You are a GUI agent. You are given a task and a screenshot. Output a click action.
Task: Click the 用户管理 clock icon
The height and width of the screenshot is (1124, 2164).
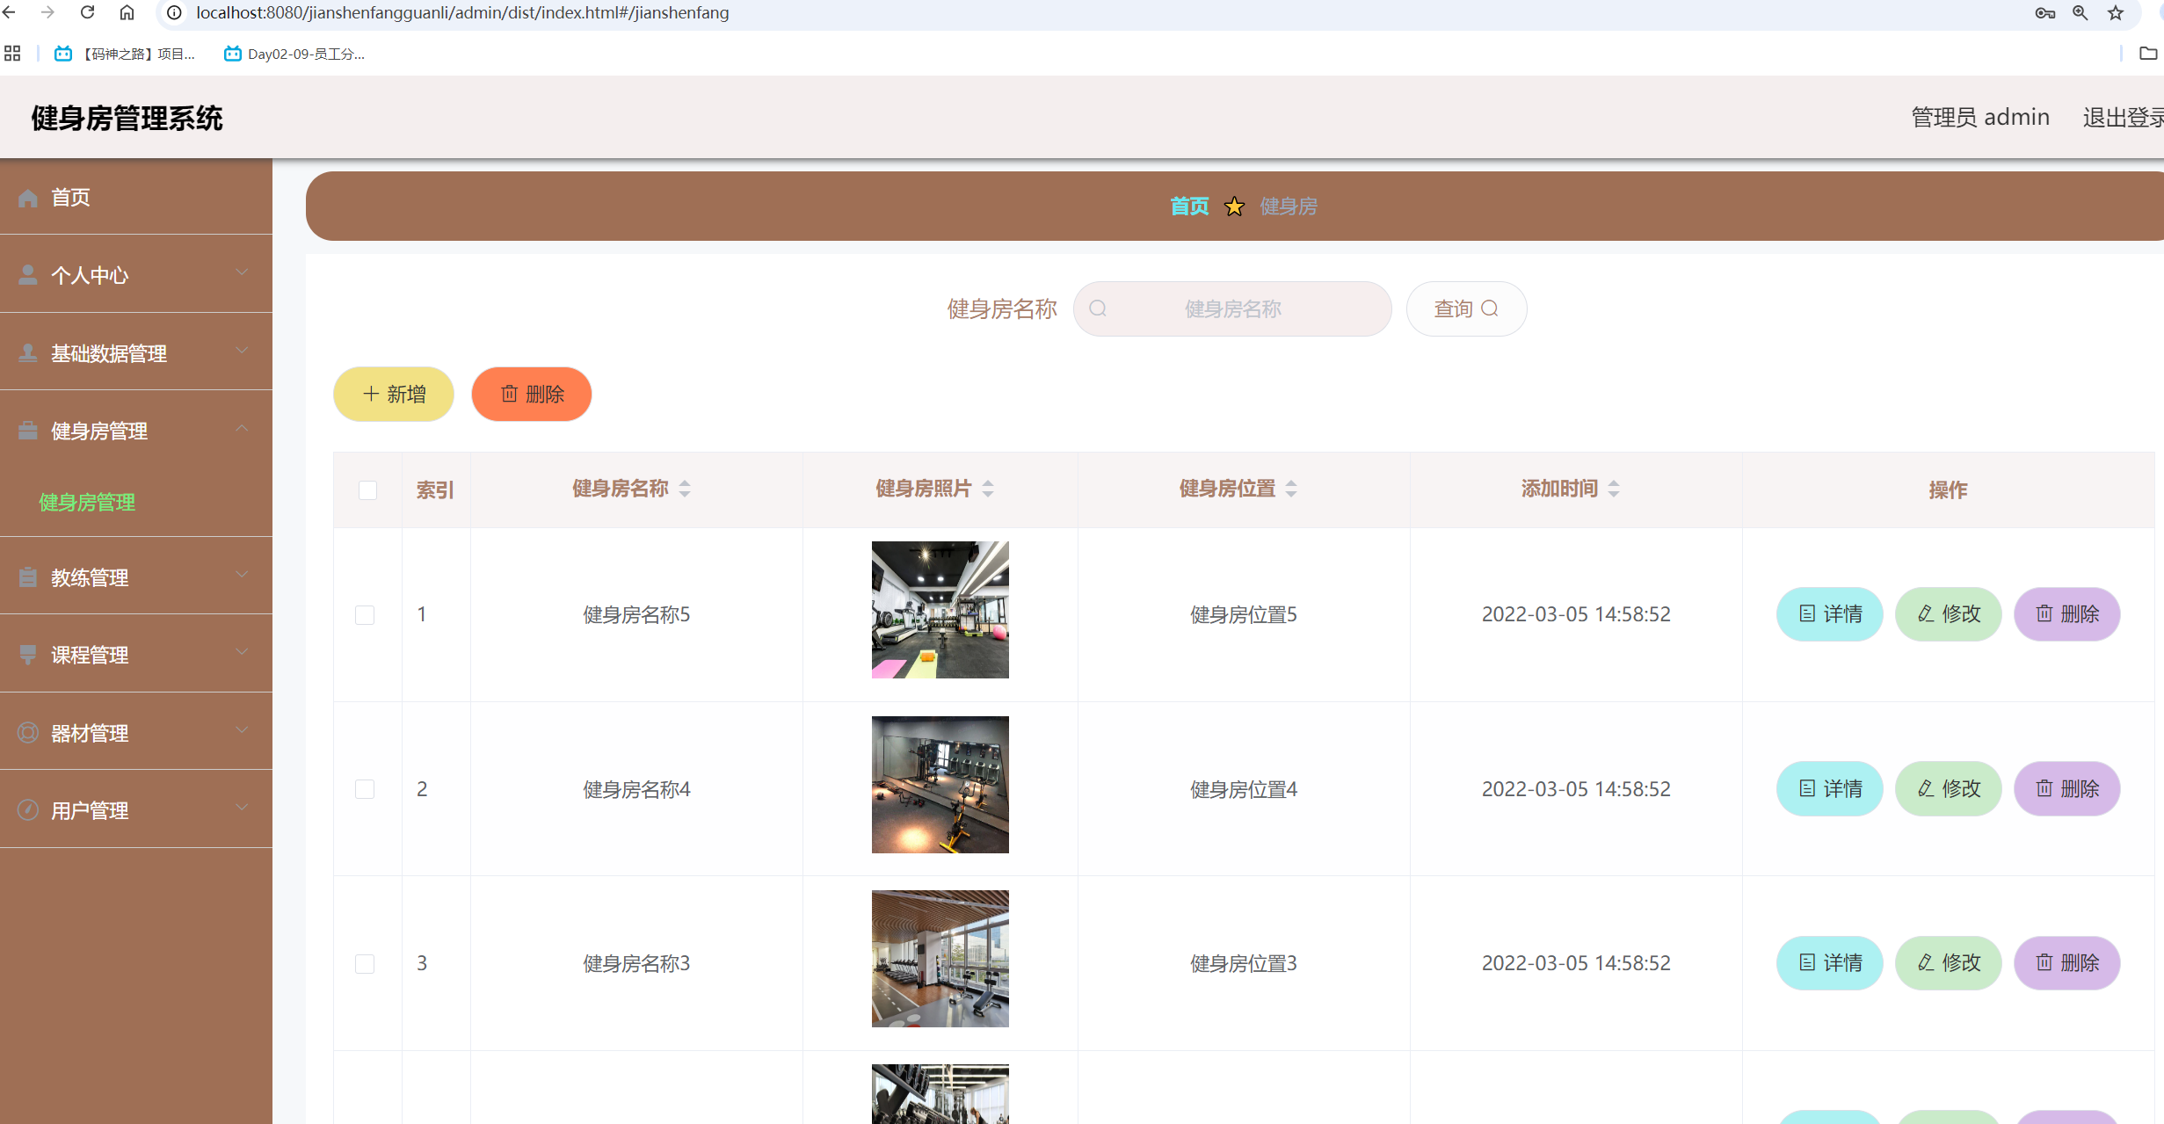27,809
